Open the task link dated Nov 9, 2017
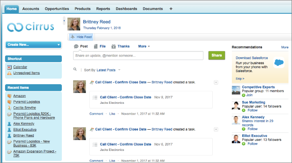 (125, 97)
